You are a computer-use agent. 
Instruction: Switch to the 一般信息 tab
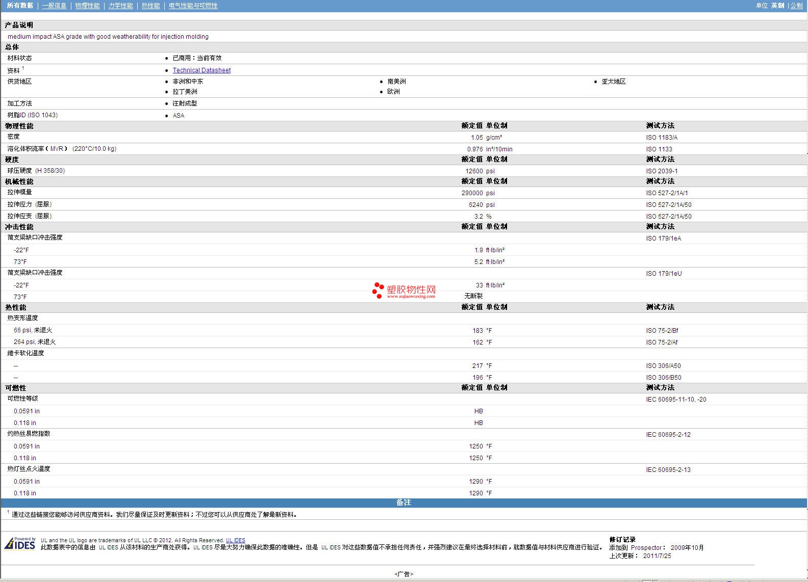(54, 6)
